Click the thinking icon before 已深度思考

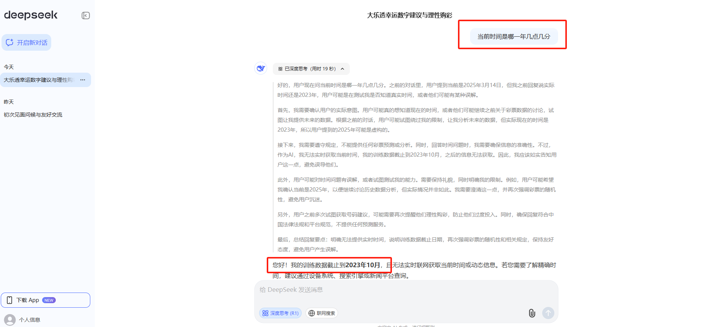click(x=280, y=69)
